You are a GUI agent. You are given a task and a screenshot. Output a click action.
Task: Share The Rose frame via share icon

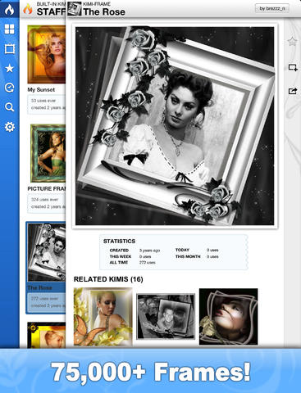tap(293, 91)
